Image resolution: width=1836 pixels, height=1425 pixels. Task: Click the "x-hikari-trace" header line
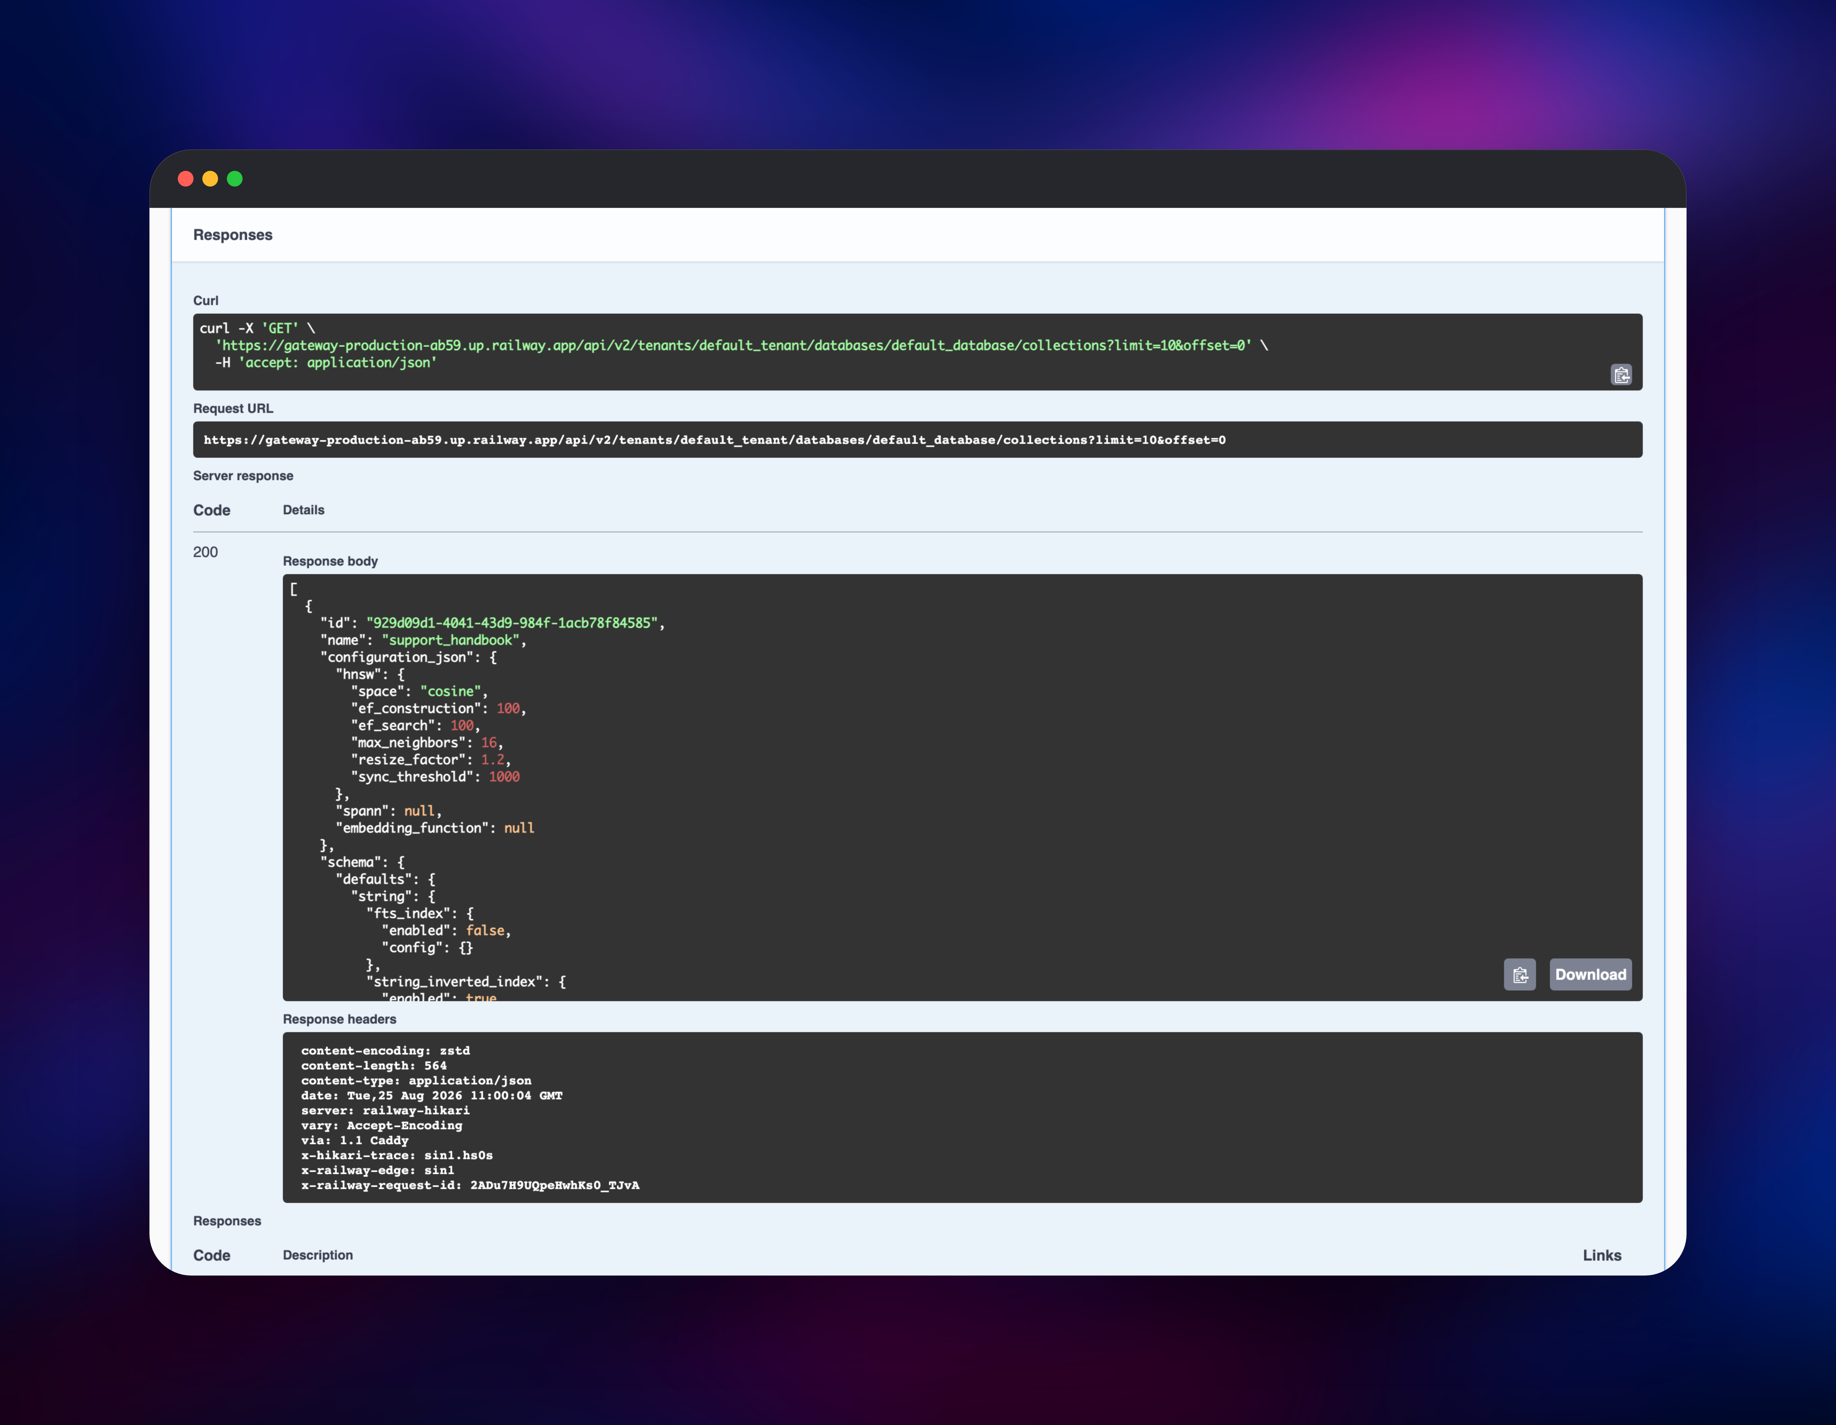(397, 1156)
